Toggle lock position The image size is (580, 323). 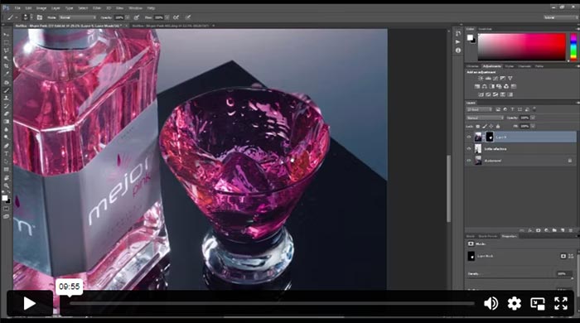(x=491, y=127)
